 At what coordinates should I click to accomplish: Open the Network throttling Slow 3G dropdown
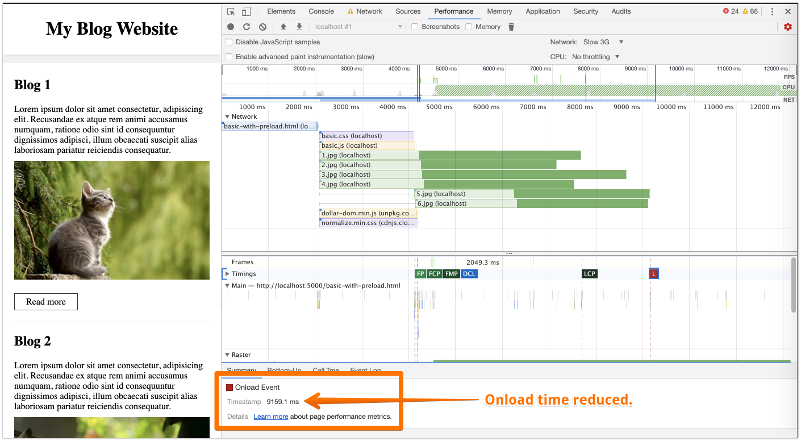(x=603, y=42)
